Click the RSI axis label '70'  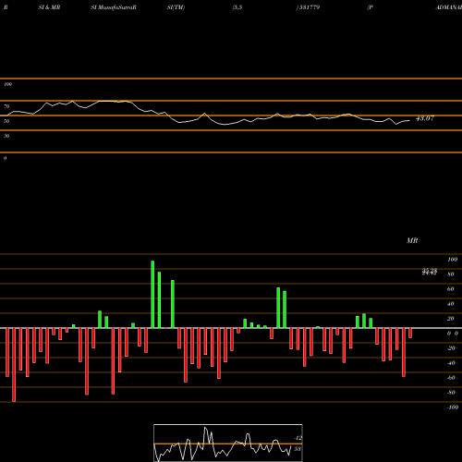point(6,106)
